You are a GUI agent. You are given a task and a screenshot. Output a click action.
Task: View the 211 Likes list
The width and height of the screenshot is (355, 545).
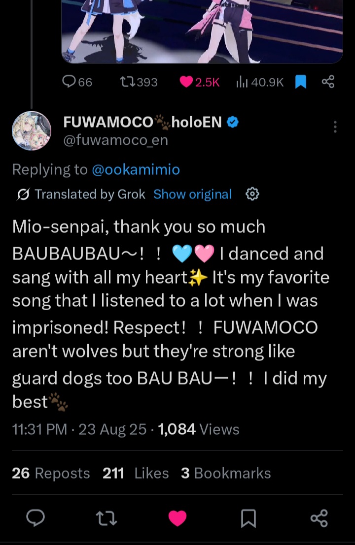click(136, 473)
